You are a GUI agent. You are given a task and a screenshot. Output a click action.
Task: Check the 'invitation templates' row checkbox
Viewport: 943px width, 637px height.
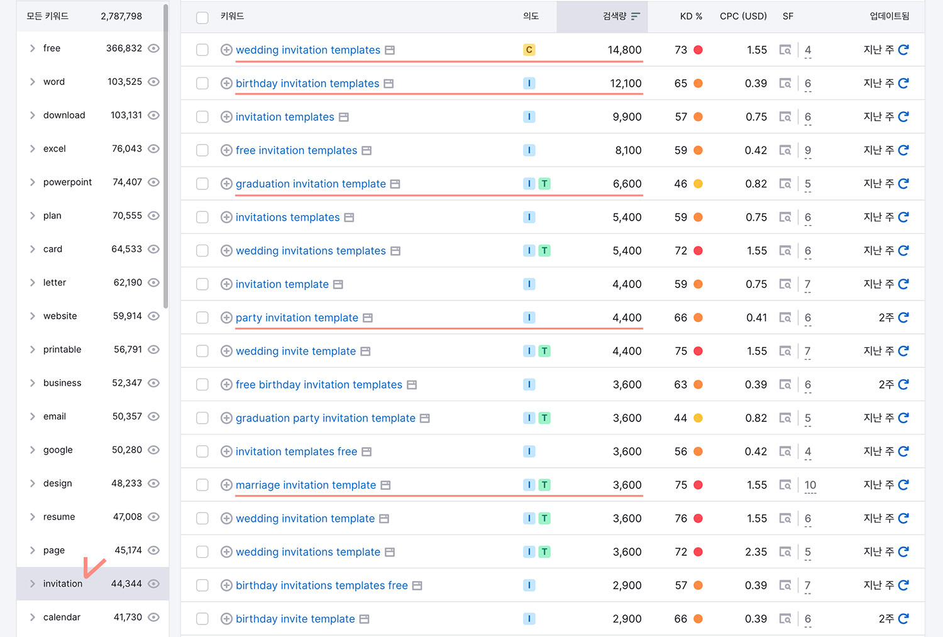click(x=202, y=117)
